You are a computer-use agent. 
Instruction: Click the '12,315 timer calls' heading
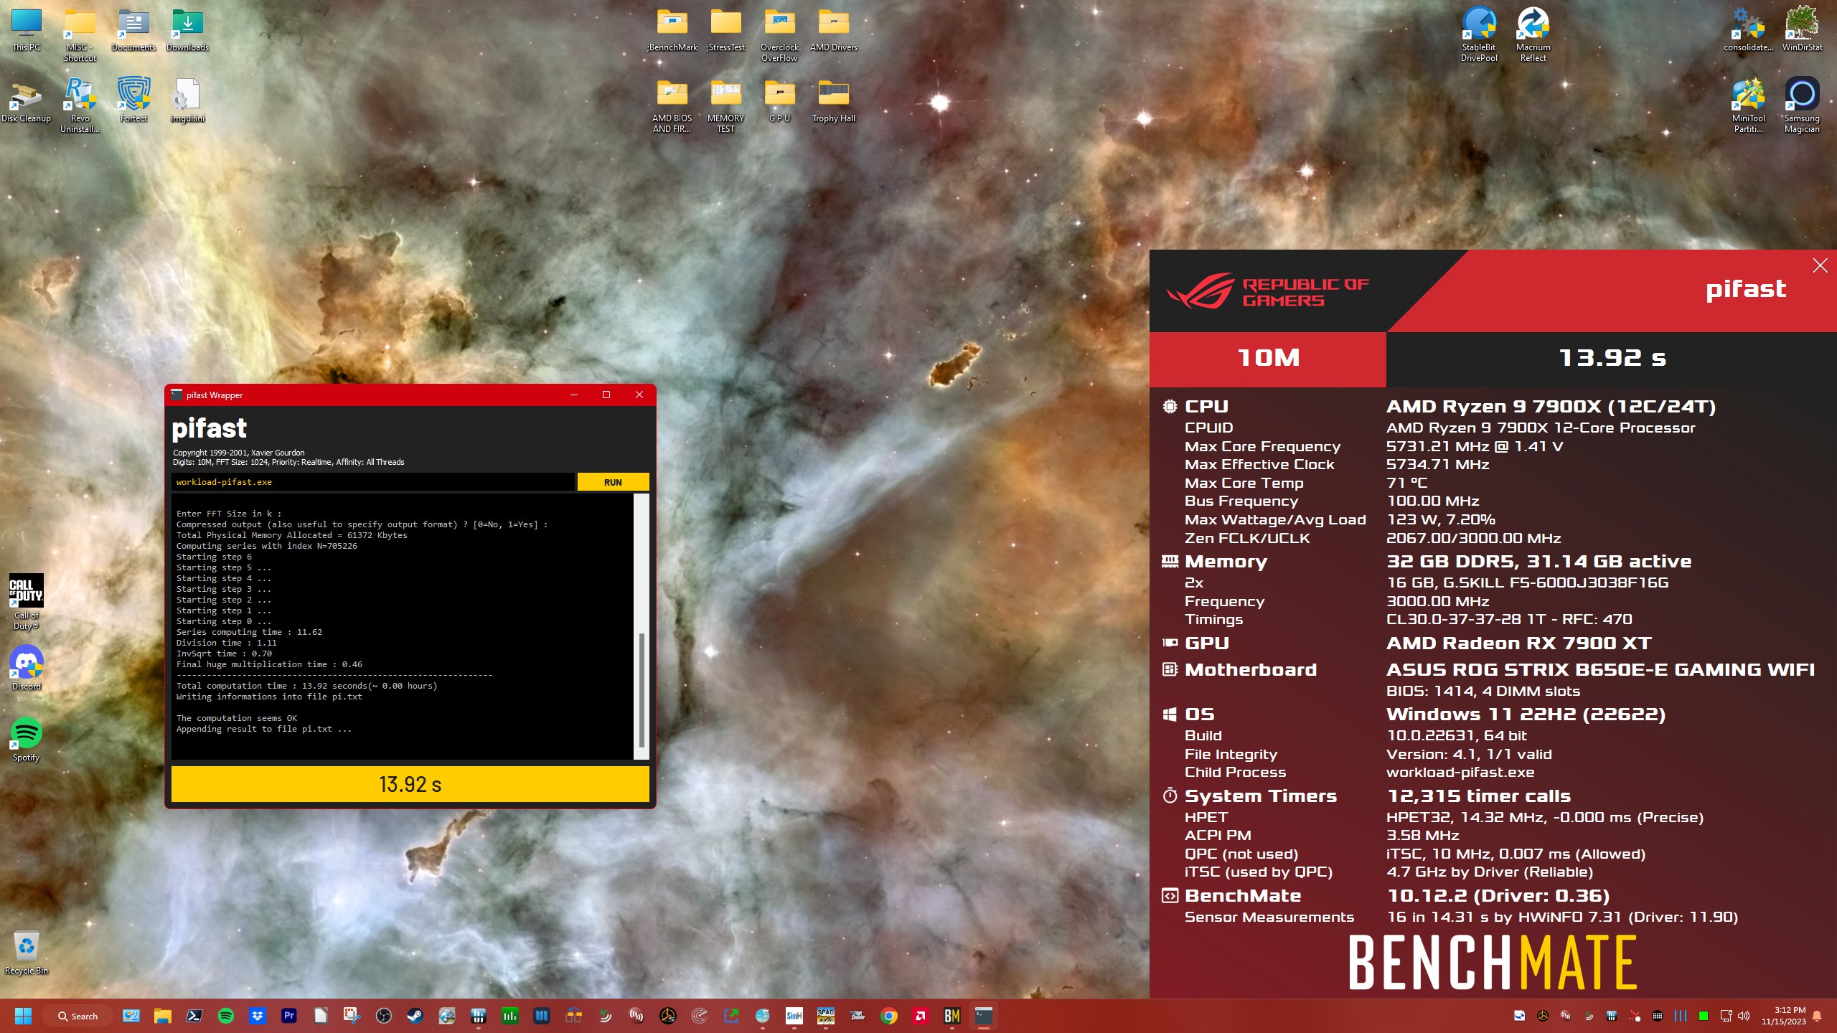coord(1479,796)
